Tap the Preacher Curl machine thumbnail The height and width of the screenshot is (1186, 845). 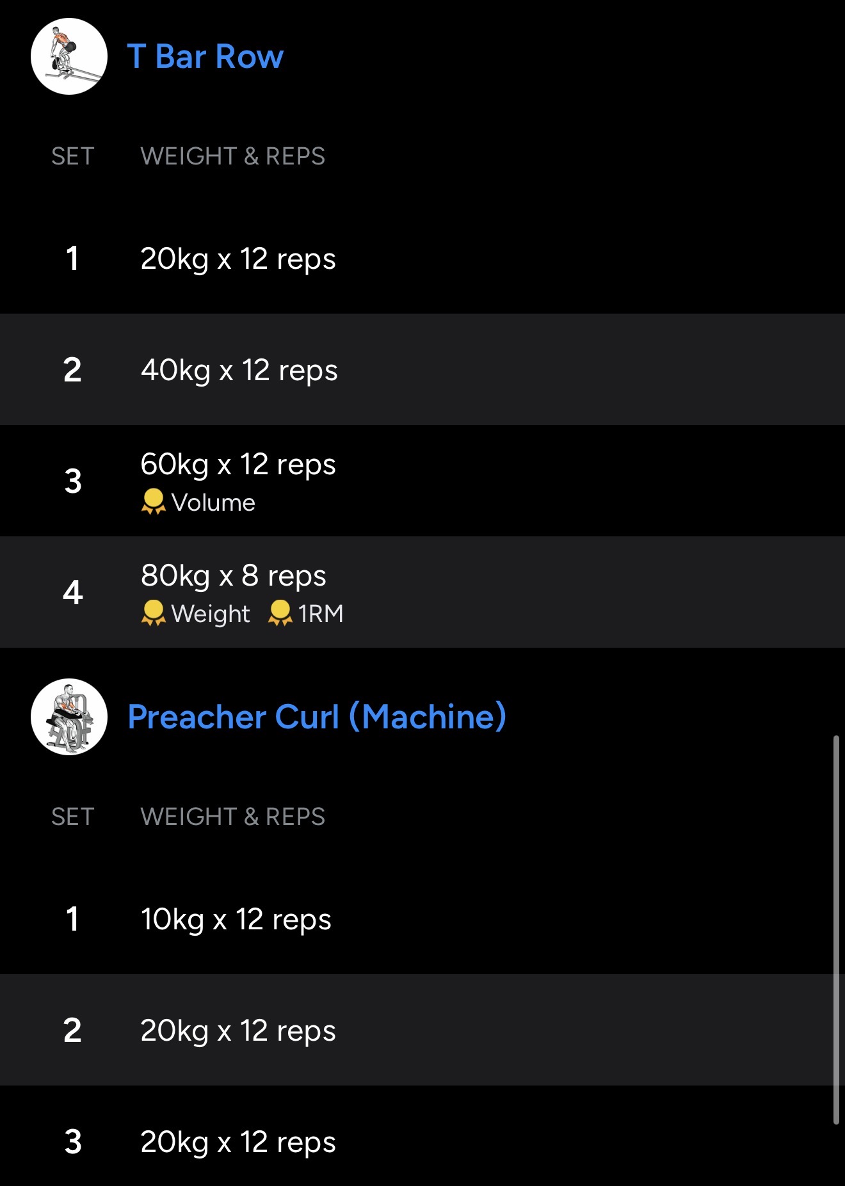point(69,717)
